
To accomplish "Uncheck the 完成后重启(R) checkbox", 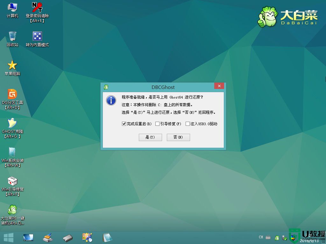I will click(124, 124).
